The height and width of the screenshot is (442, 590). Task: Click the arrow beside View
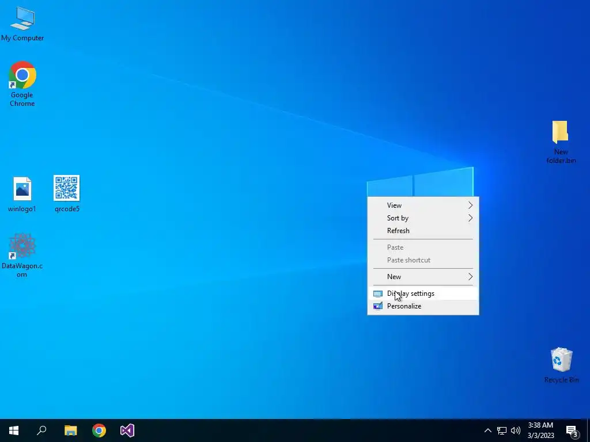click(470, 205)
